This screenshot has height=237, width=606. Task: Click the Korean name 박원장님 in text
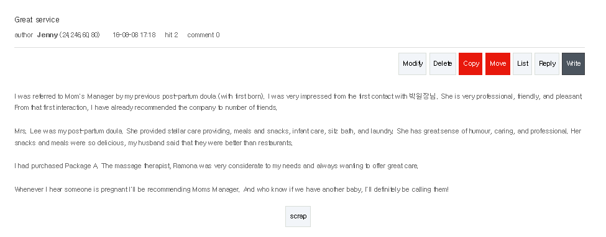423,97
